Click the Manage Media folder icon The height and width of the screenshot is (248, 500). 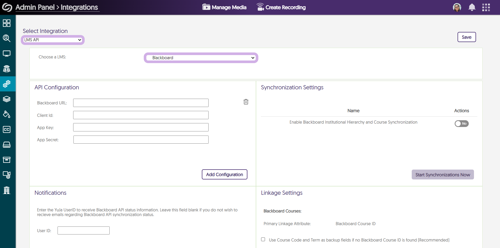click(206, 7)
